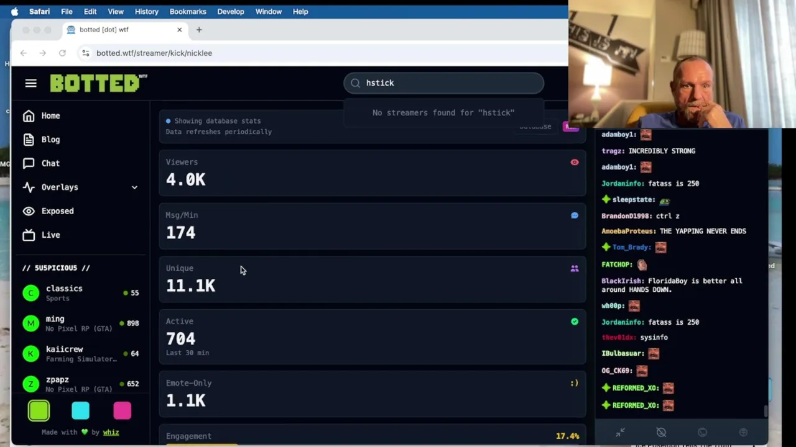Screen dimensions: 796x447
Task: Click the Emote-Only value 1.1K
Action: point(185,401)
